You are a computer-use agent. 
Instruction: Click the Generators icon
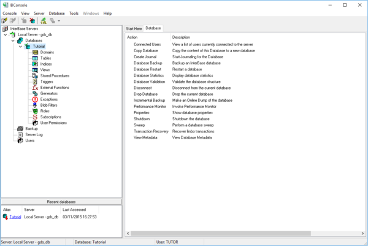(x=35, y=93)
